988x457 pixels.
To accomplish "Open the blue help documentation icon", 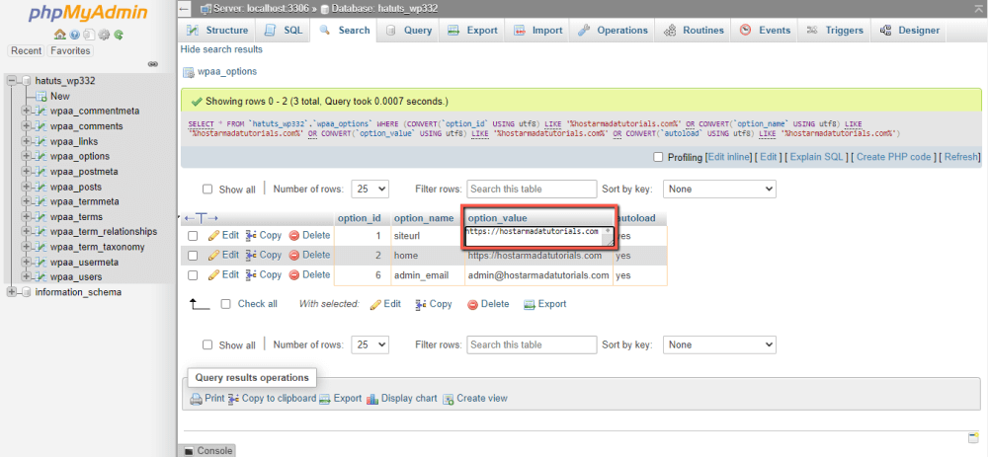I will point(74,35).
